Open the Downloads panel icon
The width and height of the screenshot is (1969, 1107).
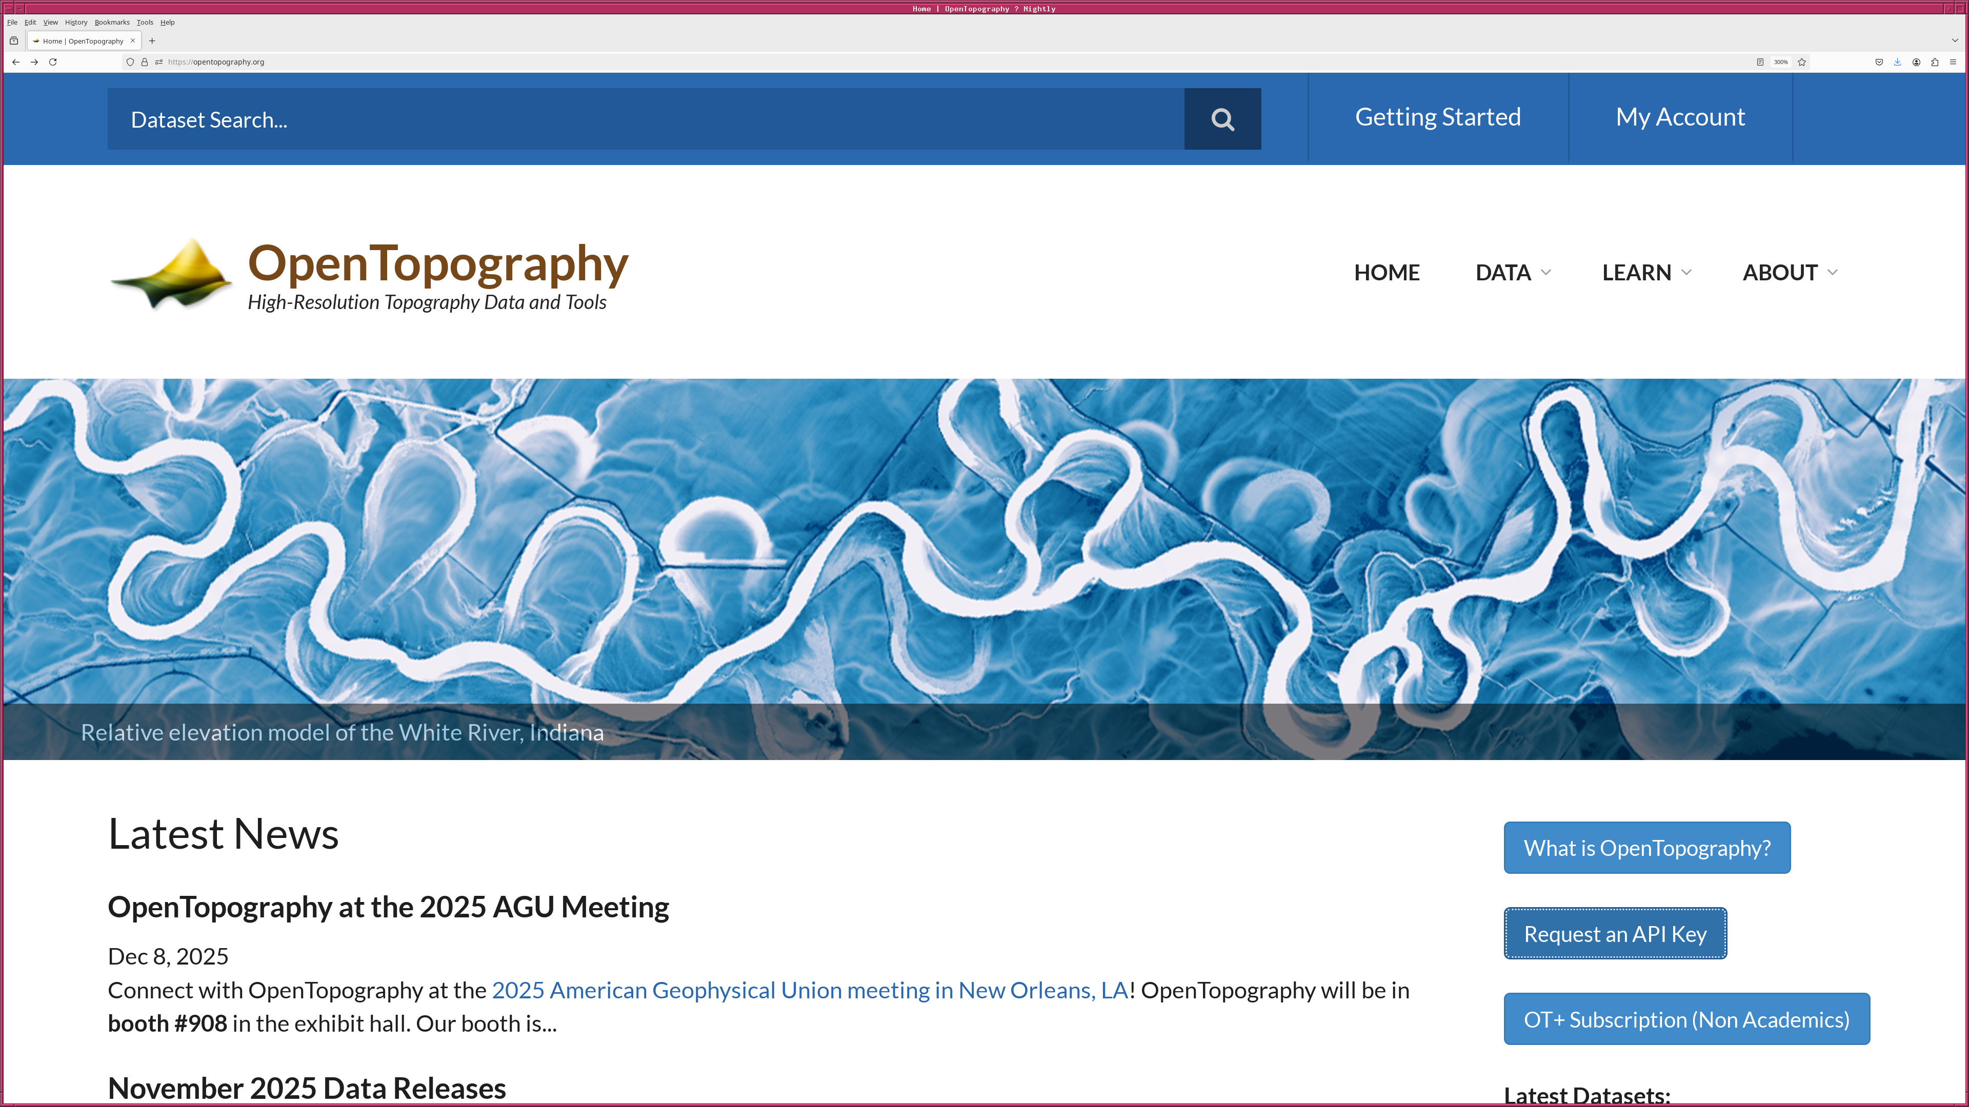pos(1897,62)
